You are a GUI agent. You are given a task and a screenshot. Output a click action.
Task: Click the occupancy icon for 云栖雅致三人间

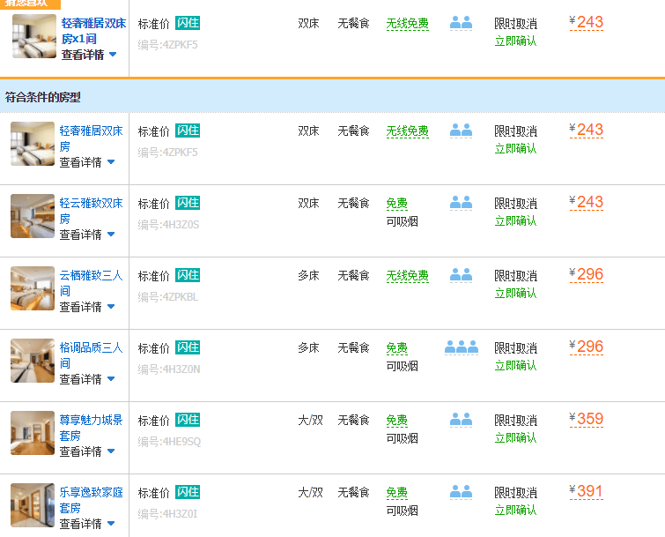[461, 275]
